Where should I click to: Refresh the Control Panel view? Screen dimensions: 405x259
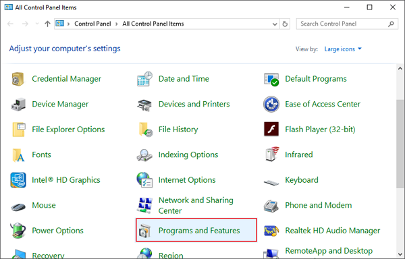point(285,24)
